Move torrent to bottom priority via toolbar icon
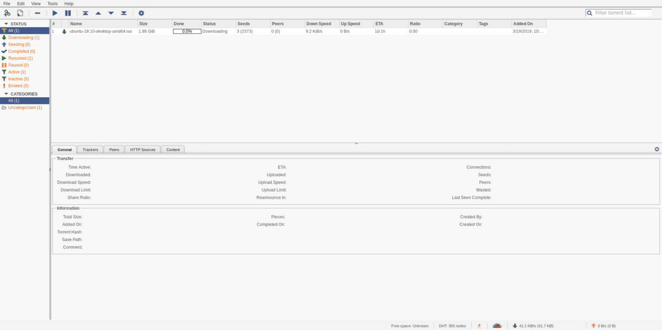662x330 pixels. point(124,13)
